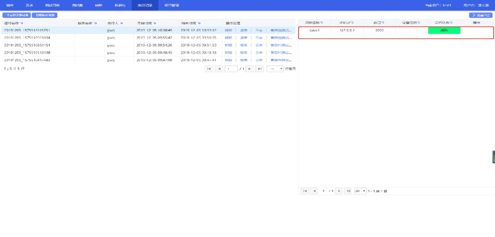Jump to last page in right panel pager

348,191
